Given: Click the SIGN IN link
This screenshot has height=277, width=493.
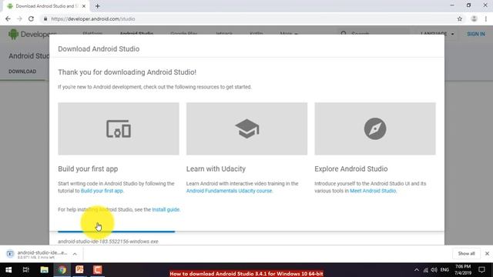Looking at the screenshot, I should point(476,34).
